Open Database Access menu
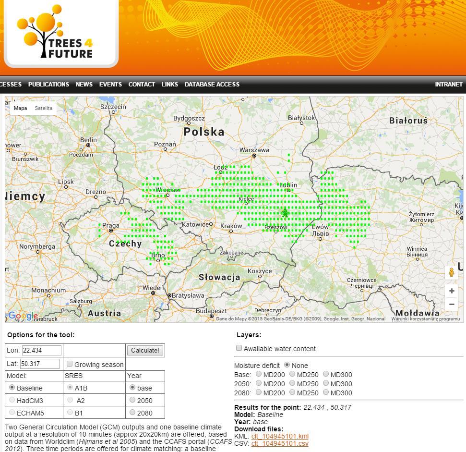This screenshot has width=466, height=452. coord(212,85)
